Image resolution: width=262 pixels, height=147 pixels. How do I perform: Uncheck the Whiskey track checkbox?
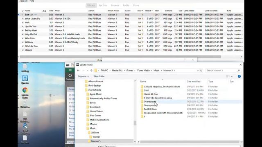pyautogui.click(x=23, y=42)
